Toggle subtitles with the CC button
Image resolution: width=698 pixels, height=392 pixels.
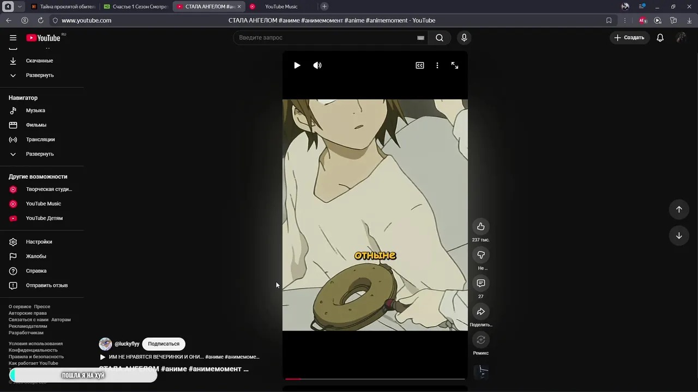(x=420, y=65)
